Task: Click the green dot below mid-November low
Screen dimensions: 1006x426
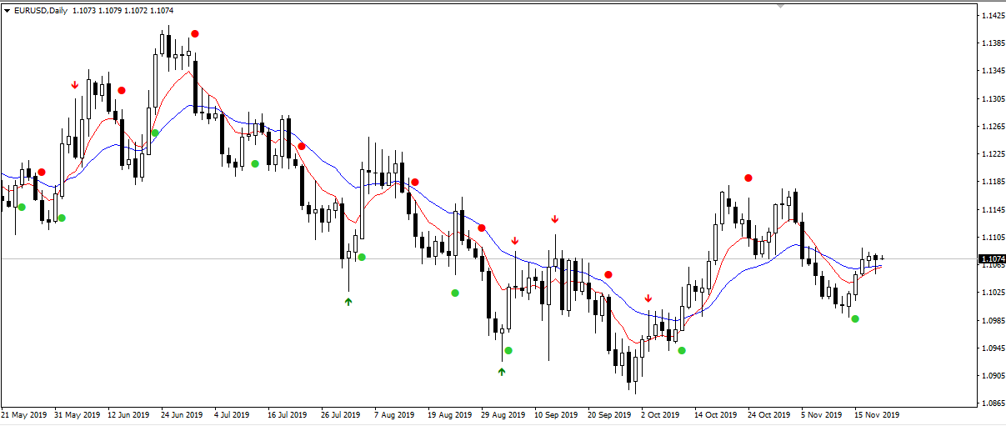Action: pos(855,318)
